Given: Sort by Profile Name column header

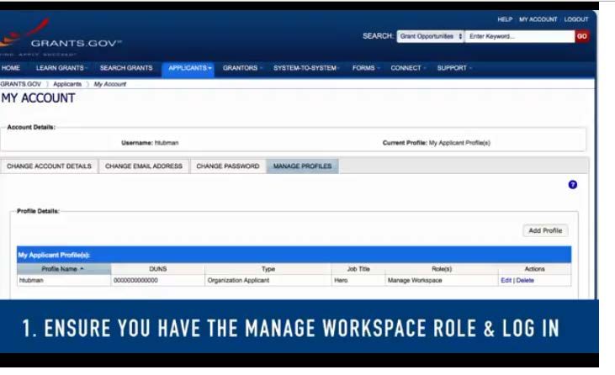Looking at the screenshot, I should tap(64, 269).
